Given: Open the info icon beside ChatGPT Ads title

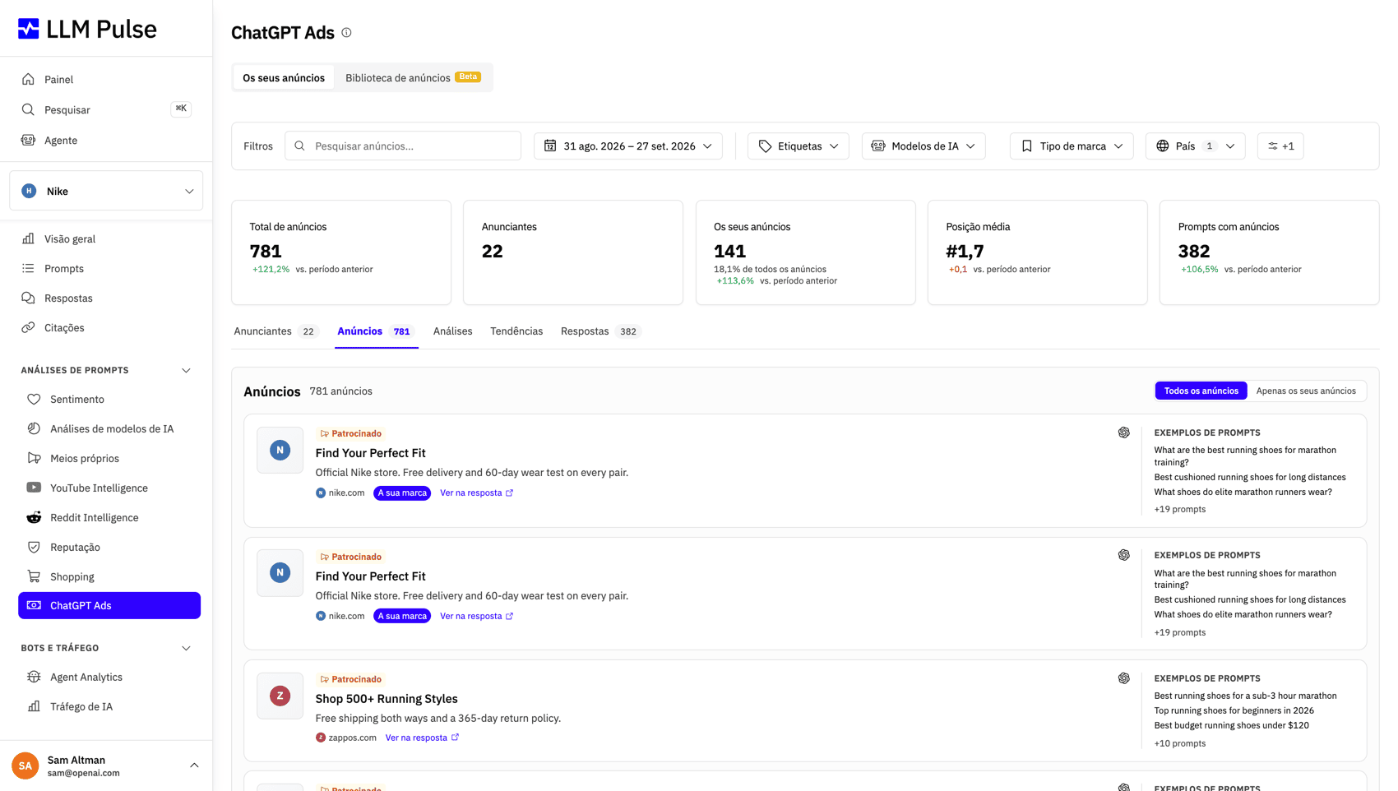Looking at the screenshot, I should 346,33.
